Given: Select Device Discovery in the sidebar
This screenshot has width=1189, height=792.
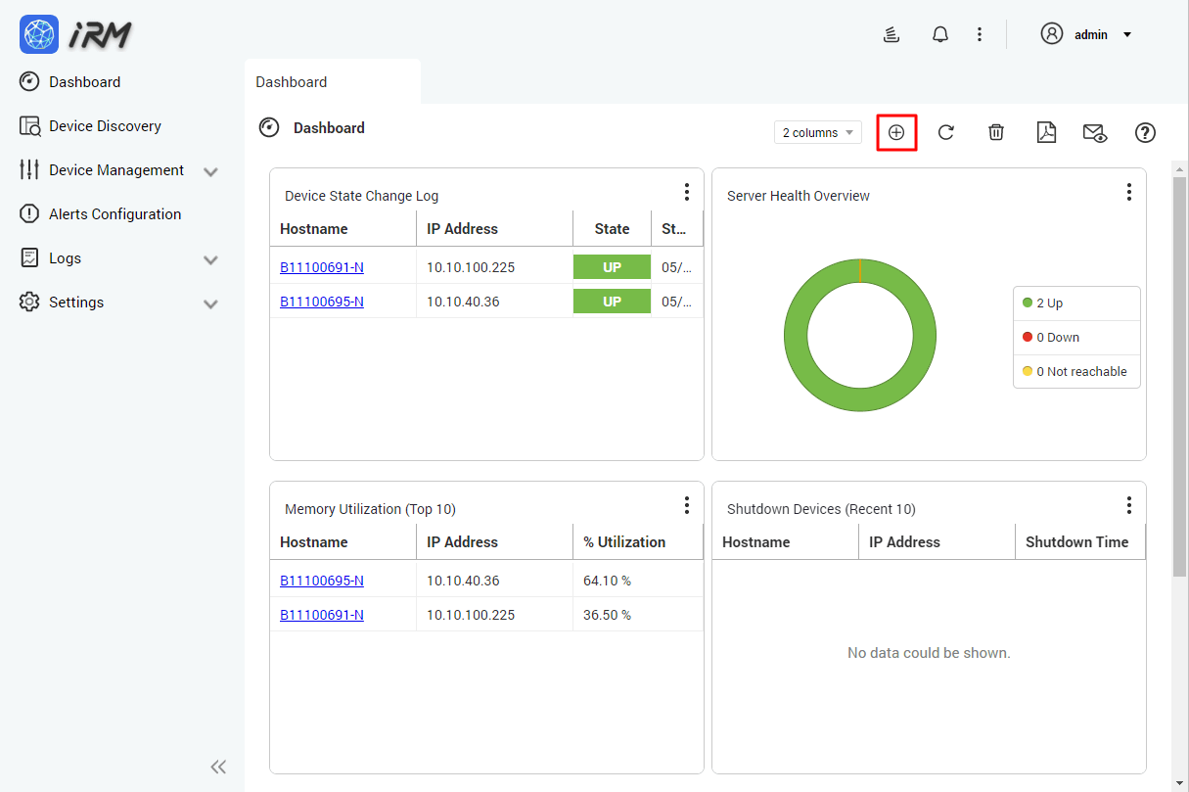Looking at the screenshot, I should (105, 125).
